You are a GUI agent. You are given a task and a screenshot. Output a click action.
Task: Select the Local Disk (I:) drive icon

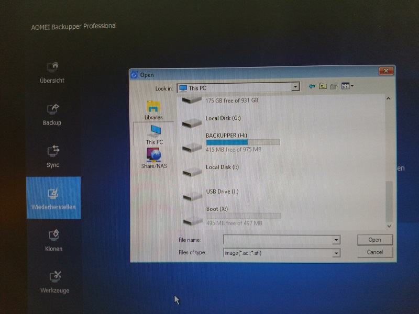(x=192, y=172)
